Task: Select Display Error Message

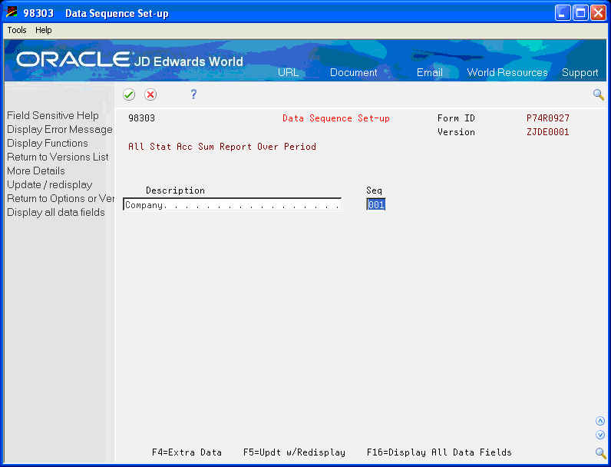Action: click(60, 129)
